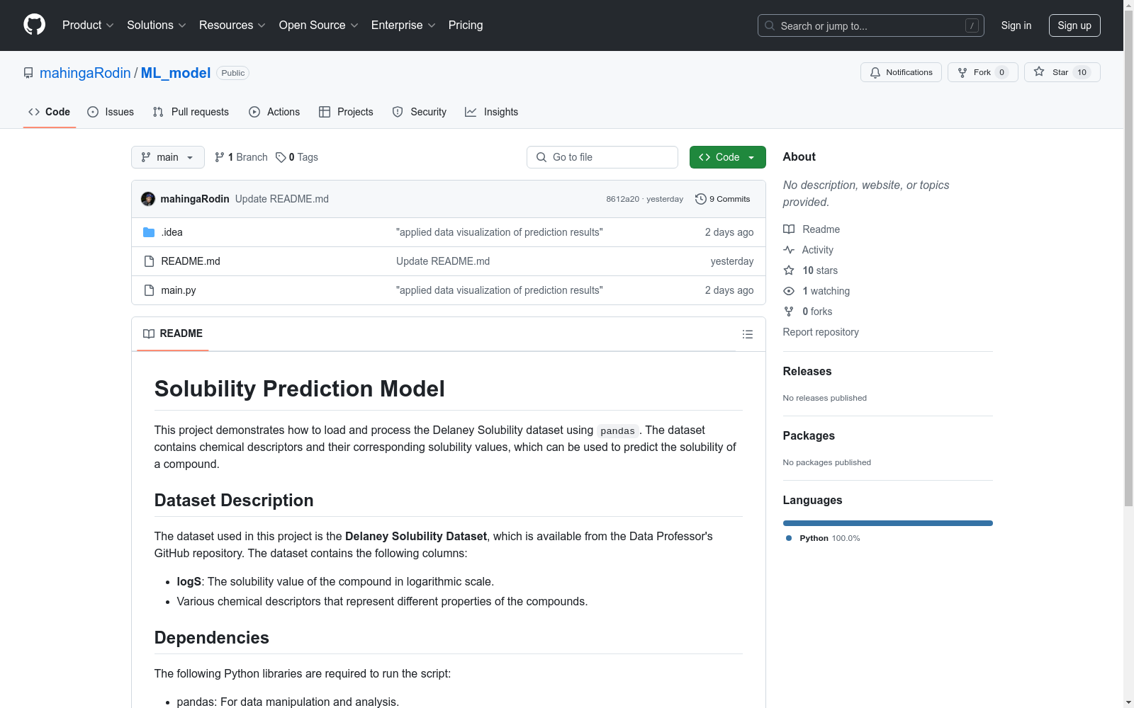Screen dimensions: 1134x708
Task: Click the Readme book icon in About
Action: pos(789,229)
